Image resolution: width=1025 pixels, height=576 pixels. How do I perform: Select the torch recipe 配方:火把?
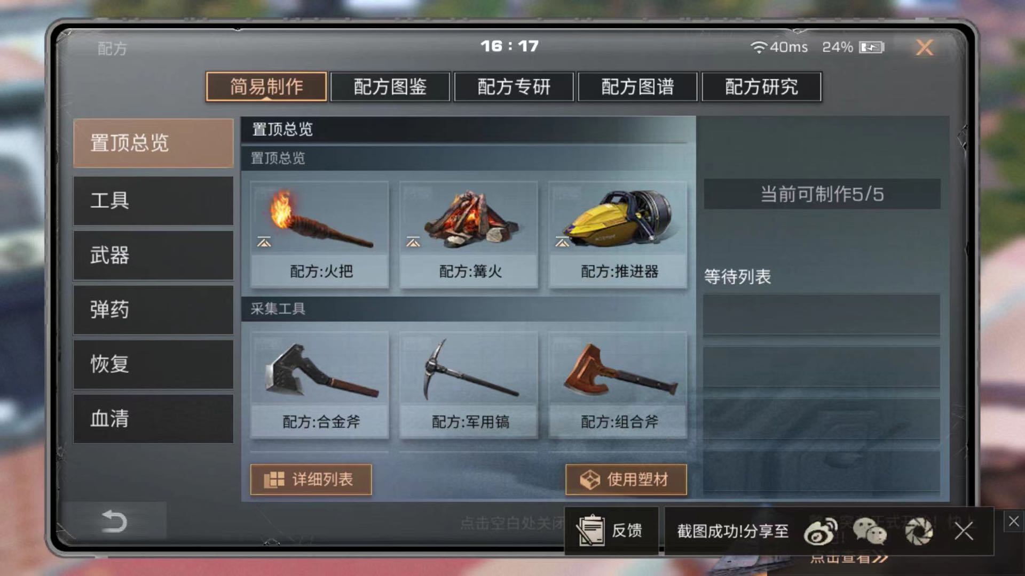point(319,235)
